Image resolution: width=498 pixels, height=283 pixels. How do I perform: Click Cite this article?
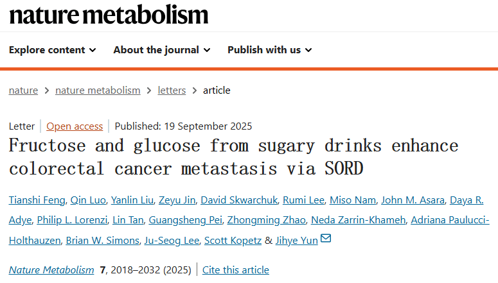[x=236, y=270]
